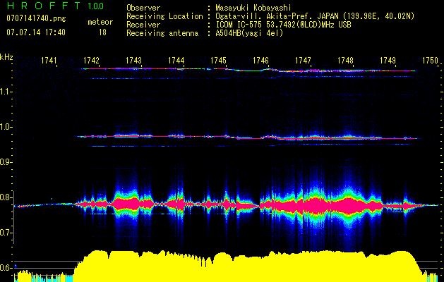
Task: Click the A504HB(yagi 4el) antenna text
Action: pyautogui.click(x=249, y=33)
